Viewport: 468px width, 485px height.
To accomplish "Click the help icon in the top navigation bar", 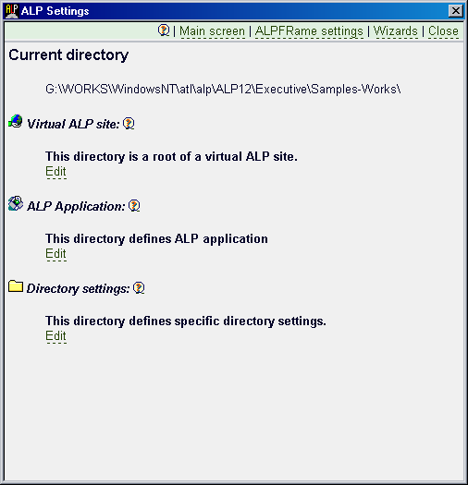I will tap(164, 30).
